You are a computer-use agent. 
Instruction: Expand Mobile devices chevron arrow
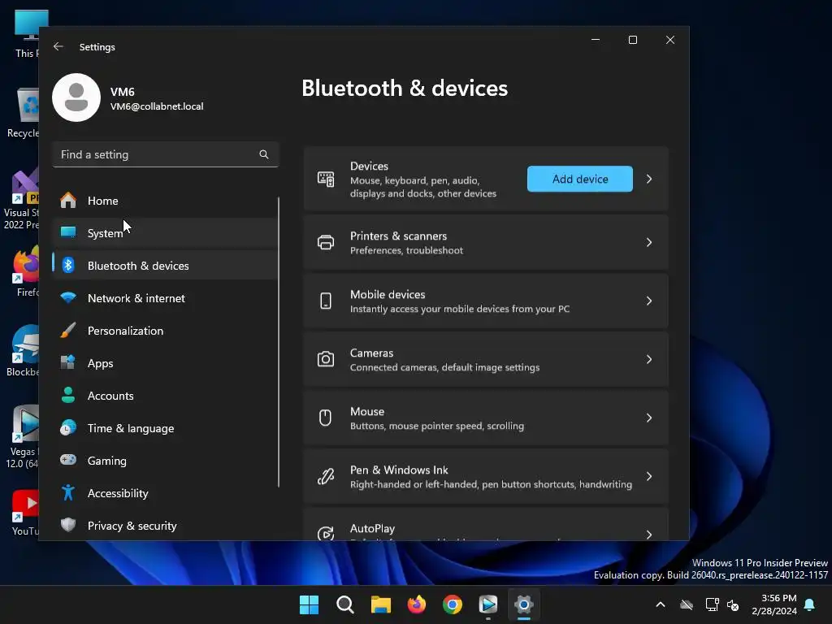pos(649,301)
